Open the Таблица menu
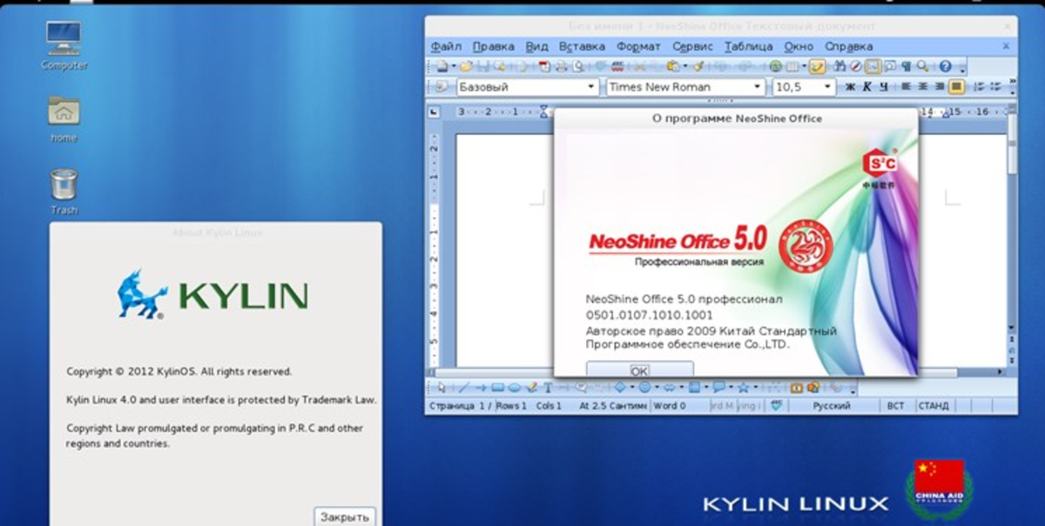 (748, 46)
